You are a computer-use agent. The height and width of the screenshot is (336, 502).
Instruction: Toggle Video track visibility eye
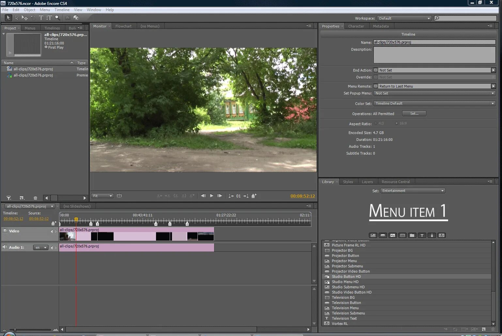point(5,231)
